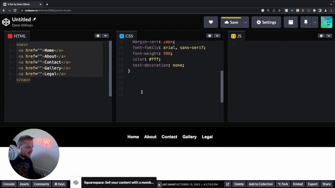Click the Legal link in preview
The image size is (335, 188).
[207, 137]
